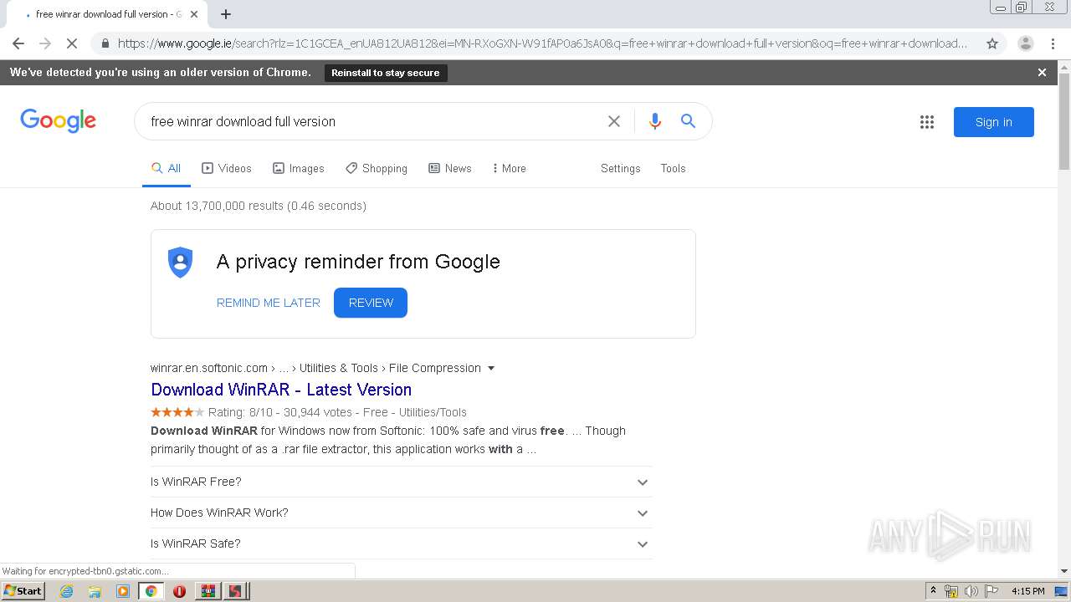The height and width of the screenshot is (602, 1071).
Task: Start voice search with the microphone icon
Action: click(655, 121)
